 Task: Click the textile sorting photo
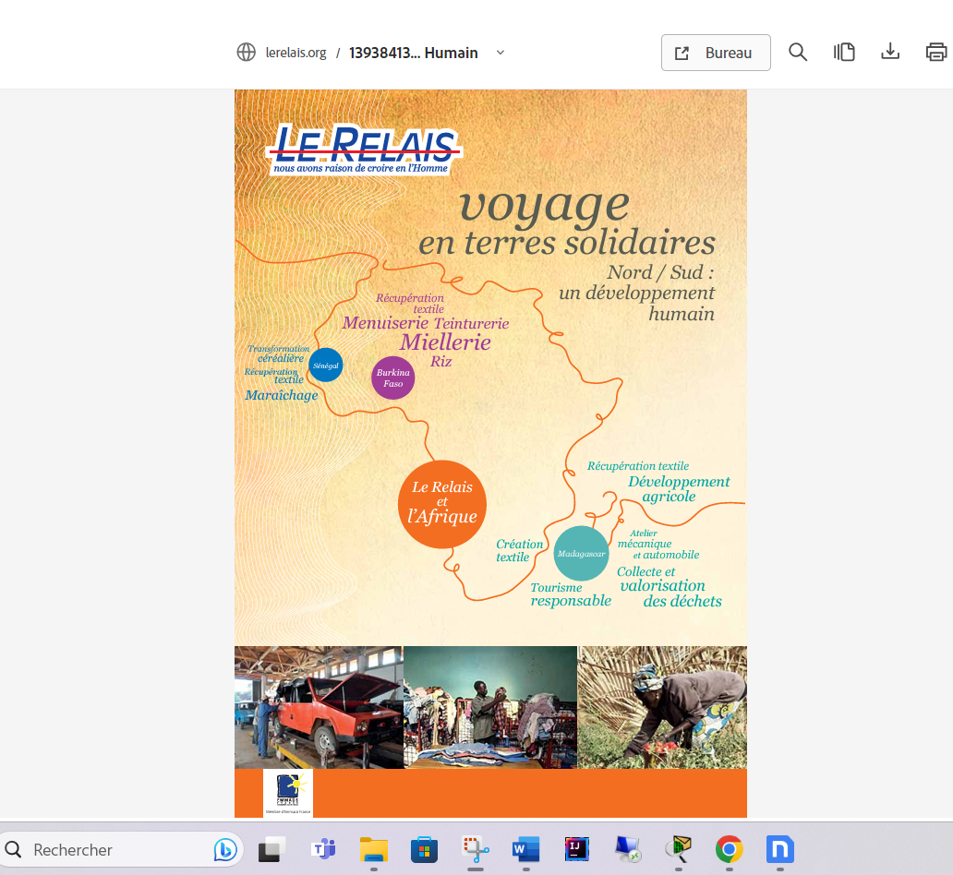tap(490, 707)
